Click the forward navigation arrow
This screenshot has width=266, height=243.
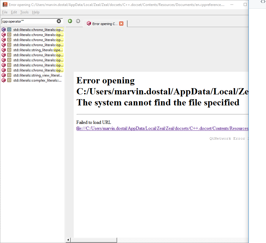pyautogui.click(x=78, y=21)
